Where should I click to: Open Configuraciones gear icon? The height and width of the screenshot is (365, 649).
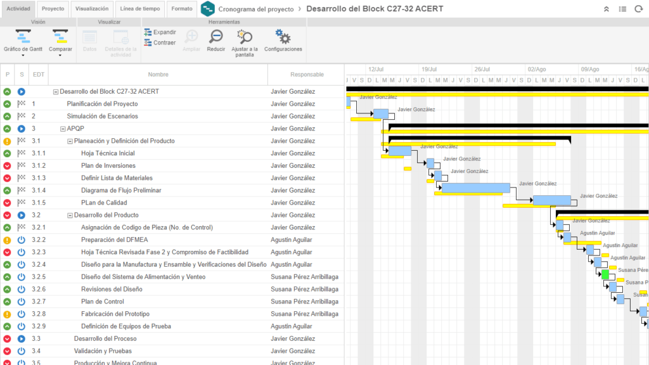tap(283, 37)
